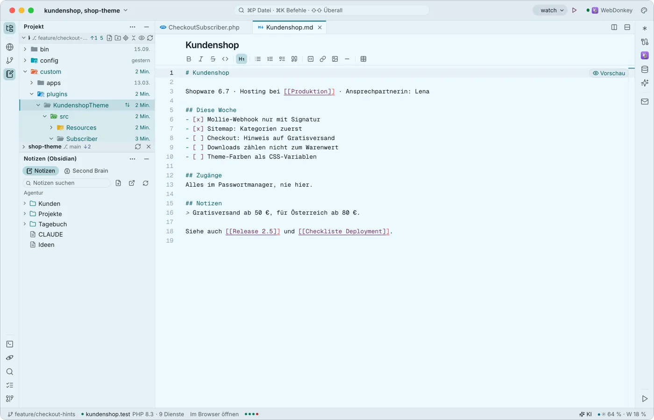This screenshot has height=420, width=654.
Task: Insert inline code formatting
Action: (225, 59)
